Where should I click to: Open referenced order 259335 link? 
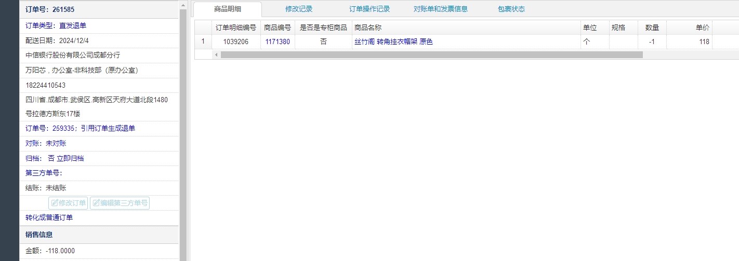pyautogui.click(x=80, y=128)
